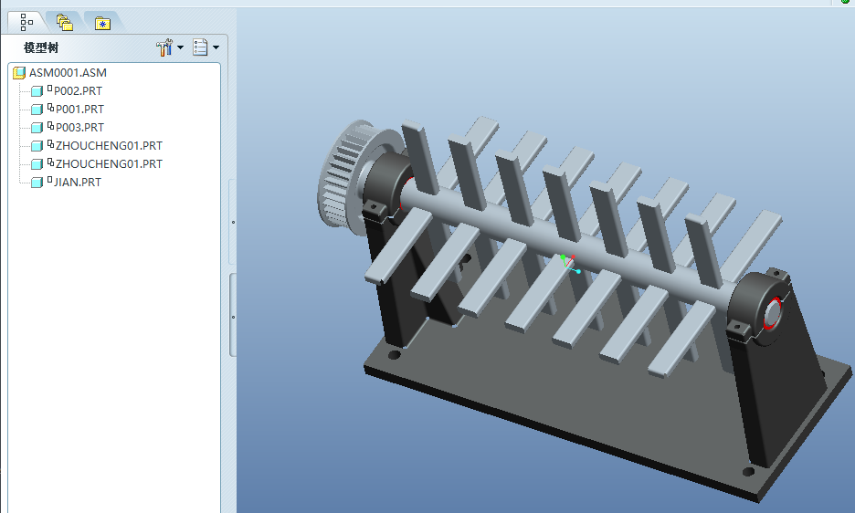Click the lower navigator panel collapse handle

tap(233, 315)
